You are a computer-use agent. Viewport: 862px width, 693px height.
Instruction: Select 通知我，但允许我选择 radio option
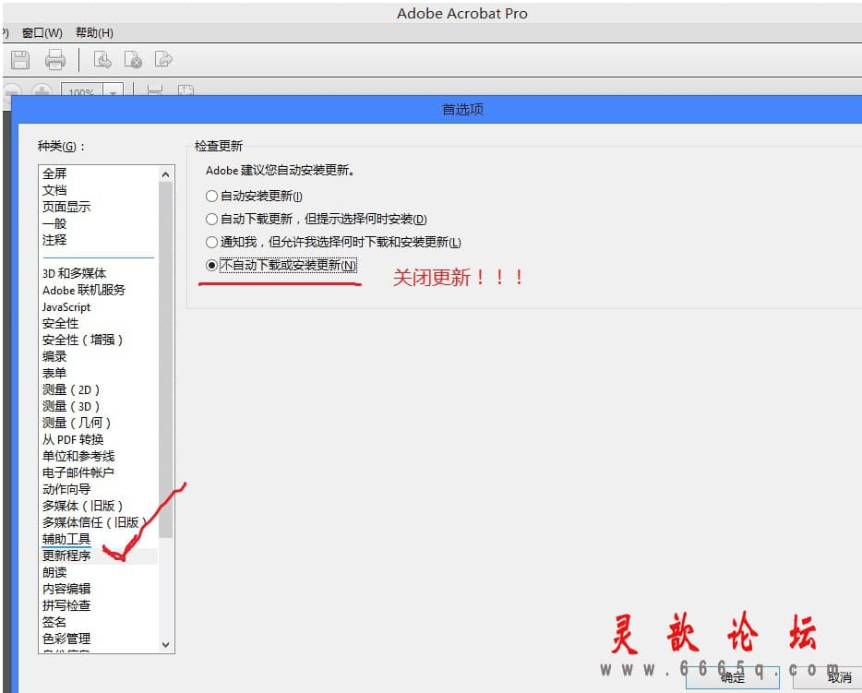pos(333,242)
